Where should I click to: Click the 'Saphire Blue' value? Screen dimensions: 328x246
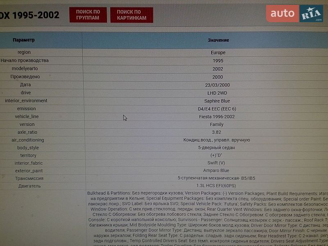tap(217, 101)
